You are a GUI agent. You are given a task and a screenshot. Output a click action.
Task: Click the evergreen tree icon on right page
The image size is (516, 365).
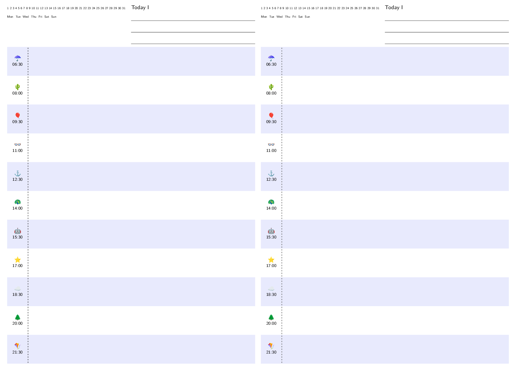[x=271, y=317]
